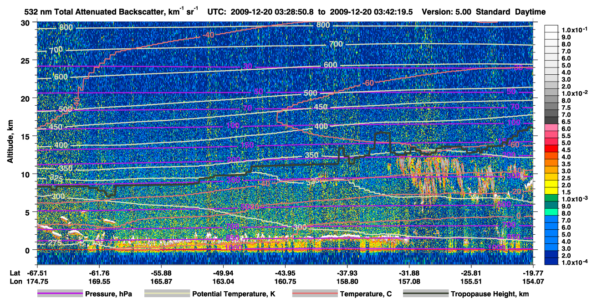
Task: Click the 'Potential Temperature, K' legend entry
Action: pos(234,294)
